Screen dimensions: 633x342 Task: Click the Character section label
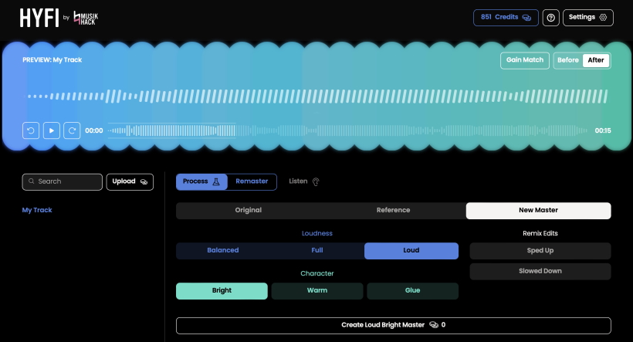tap(317, 273)
